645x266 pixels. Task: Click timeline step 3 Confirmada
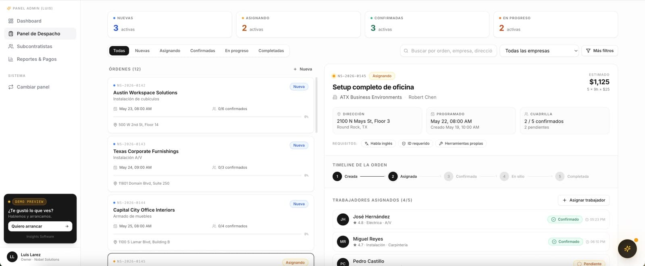point(460,176)
